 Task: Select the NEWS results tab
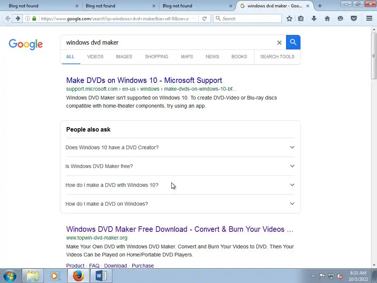tap(212, 56)
